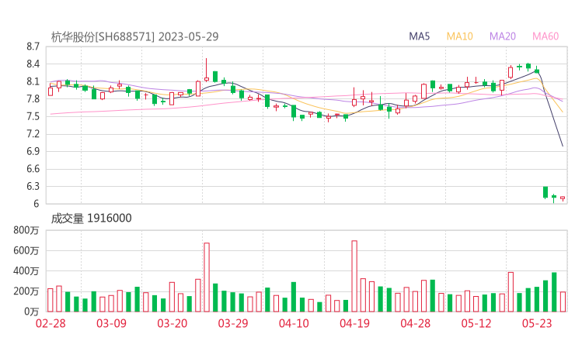This screenshot has width=575, height=341.
Task: Click the 8.1 price axis label
Action: [33, 81]
